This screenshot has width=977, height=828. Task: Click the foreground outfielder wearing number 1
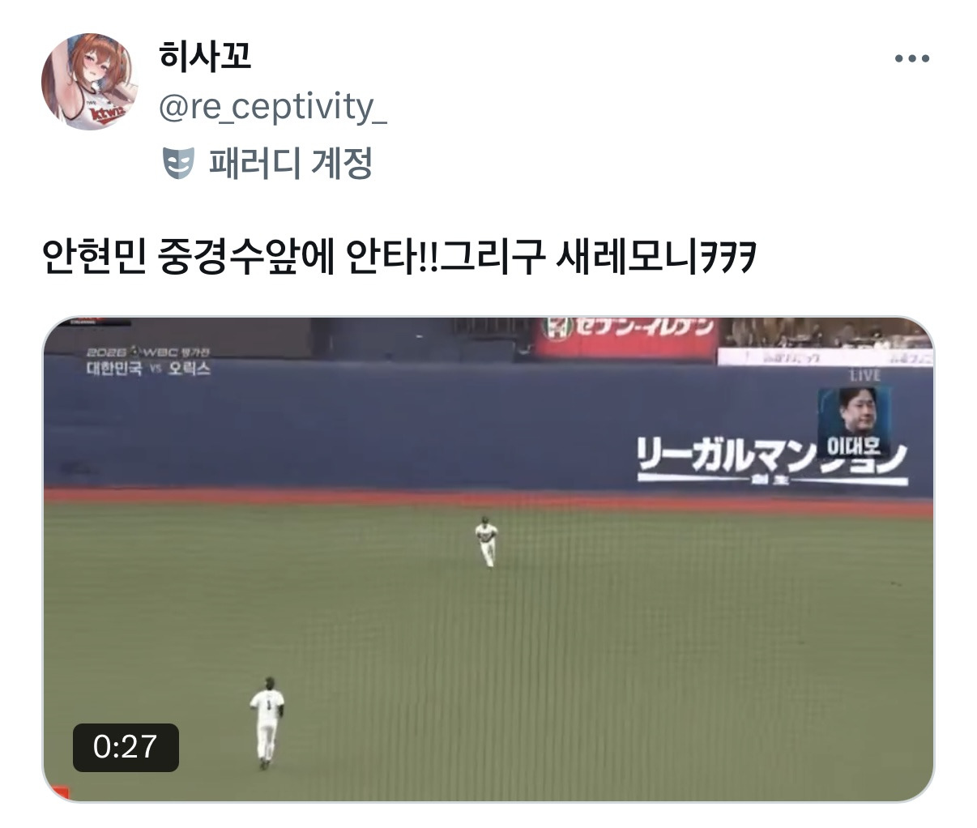[267, 722]
